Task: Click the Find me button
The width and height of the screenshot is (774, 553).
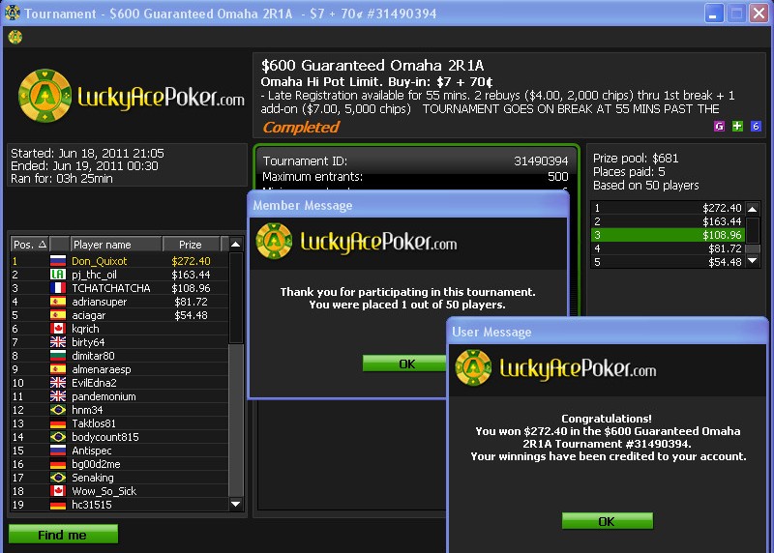Action: [x=63, y=535]
